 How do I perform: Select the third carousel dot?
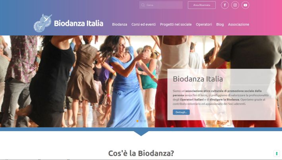click(145, 121)
